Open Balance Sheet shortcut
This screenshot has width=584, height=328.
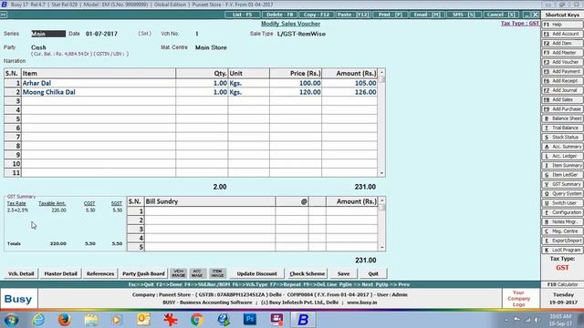[562, 118]
